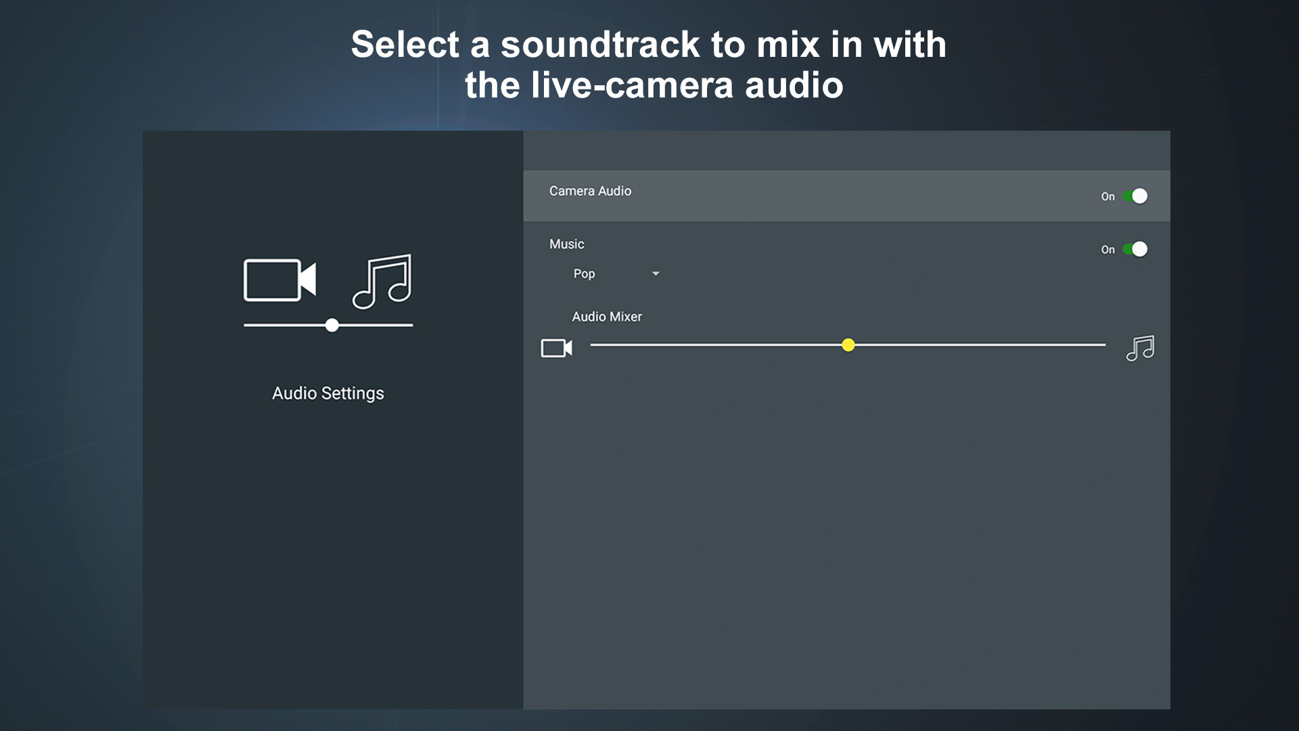
Task: Click the On label next to Music
Action: tap(1108, 249)
